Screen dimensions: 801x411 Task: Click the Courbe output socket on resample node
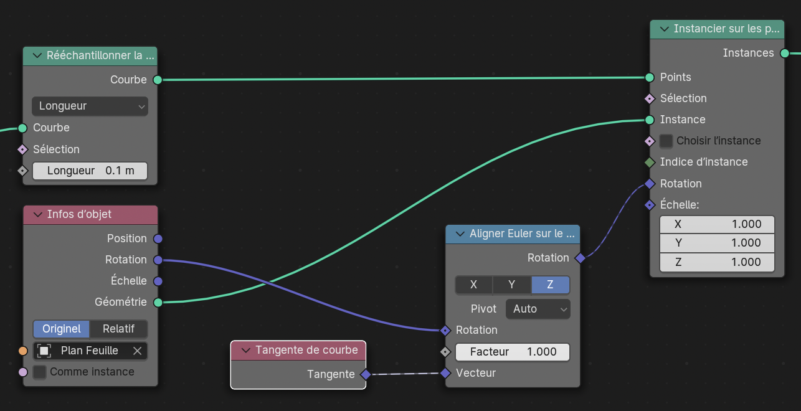click(x=158, y=80)
